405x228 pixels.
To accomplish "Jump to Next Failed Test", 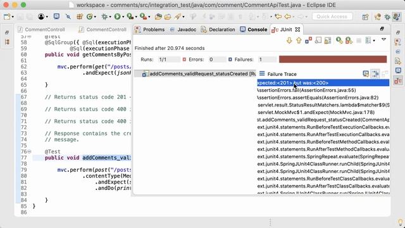I will [x=289, y=41].
